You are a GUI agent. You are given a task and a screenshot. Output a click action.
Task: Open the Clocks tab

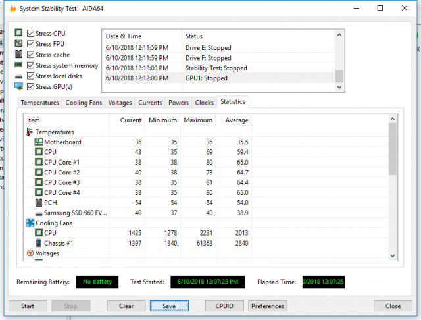tap(204, 103)
